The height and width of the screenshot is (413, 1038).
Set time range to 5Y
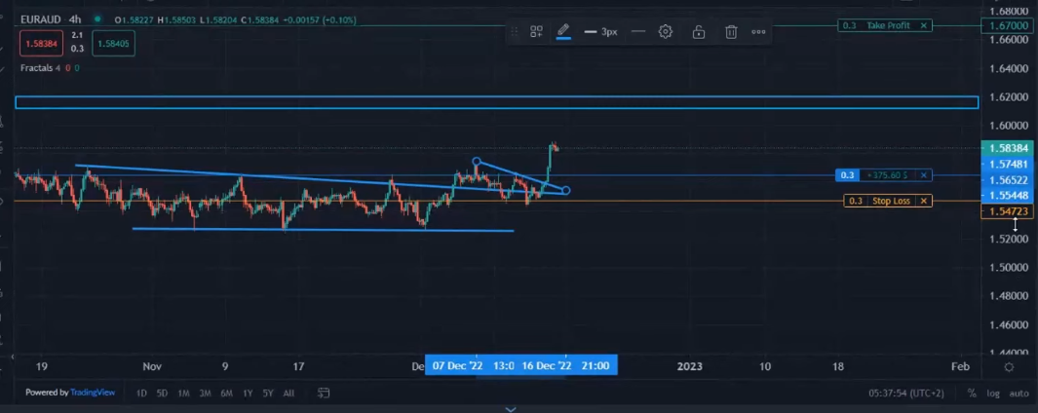pos(267,394)
